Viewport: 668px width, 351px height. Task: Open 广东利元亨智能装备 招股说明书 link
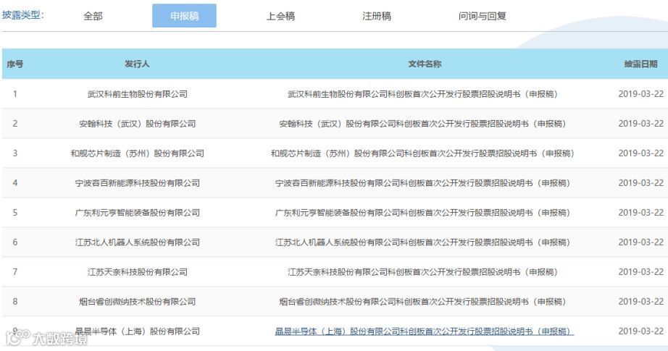pos(422,213)
